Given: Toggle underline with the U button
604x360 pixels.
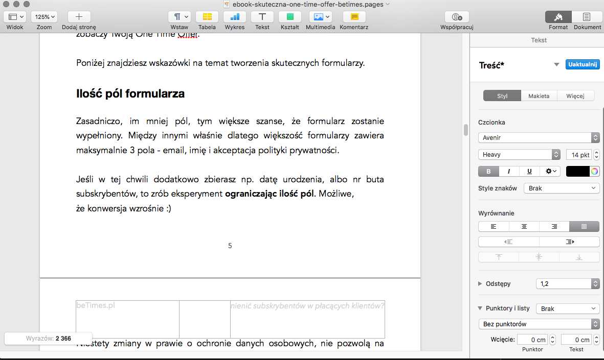Looking at the screenshot, I should pos(529,171).
